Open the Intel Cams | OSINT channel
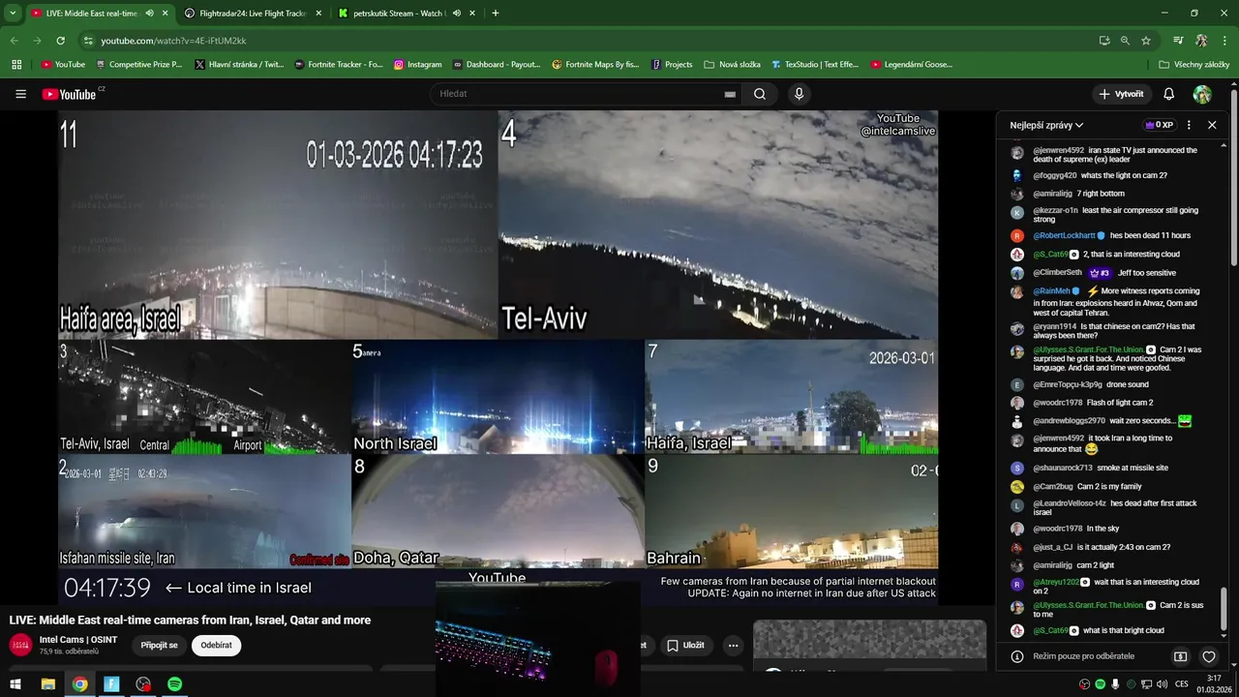Viewport: 1239px width, 697px height. (x=78, y=640)
